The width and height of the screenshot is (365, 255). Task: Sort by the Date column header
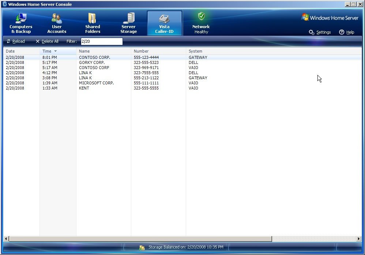[22, 51]
